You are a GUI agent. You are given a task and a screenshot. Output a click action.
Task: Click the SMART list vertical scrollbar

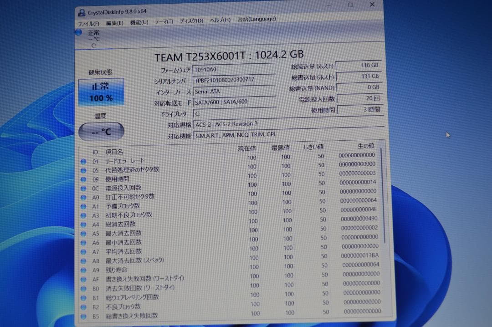[383, 196]
